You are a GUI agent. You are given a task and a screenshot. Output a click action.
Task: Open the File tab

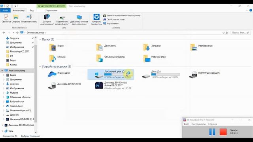click(x=5, y=11)
